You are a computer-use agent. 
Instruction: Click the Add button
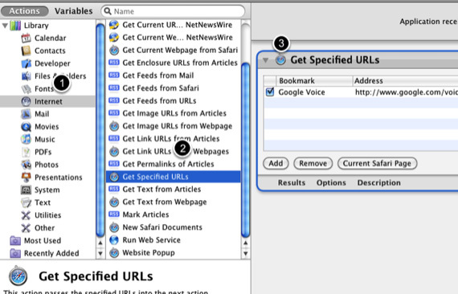(276, 163)
